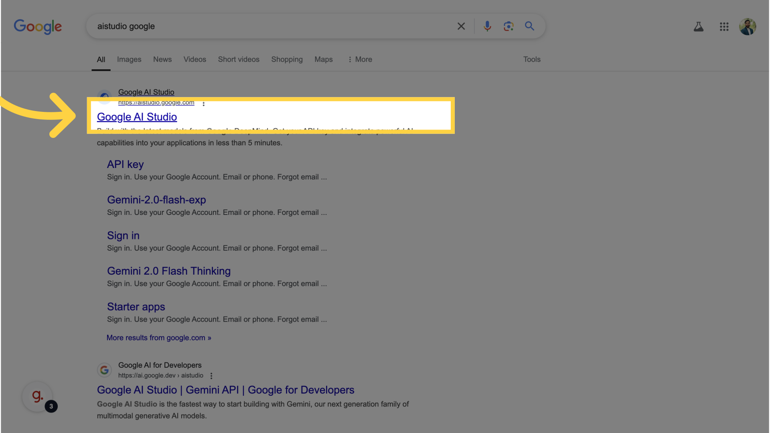This screenshot has width=770, height=433.
Task: Open Search Labs flask icon
Action: tap(699, 27)
